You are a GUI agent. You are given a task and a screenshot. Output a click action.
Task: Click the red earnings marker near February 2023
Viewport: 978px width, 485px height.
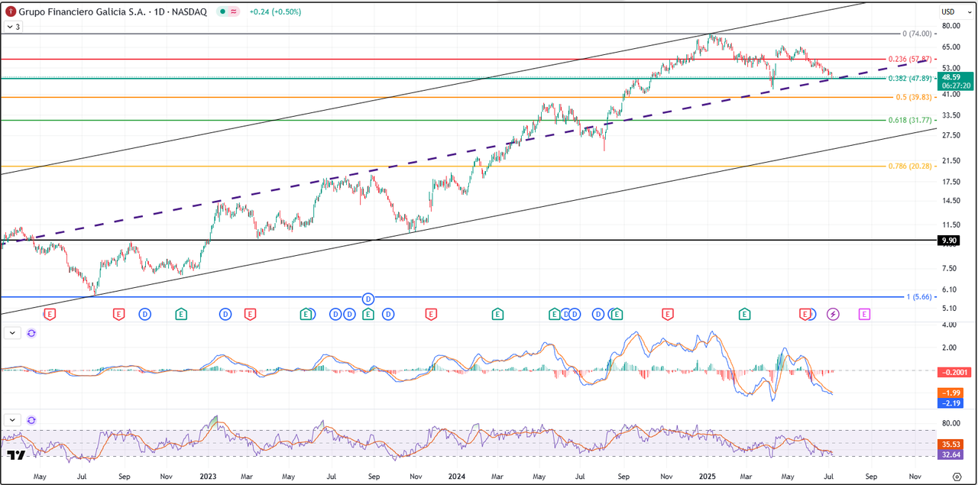(x=250, y=314)
